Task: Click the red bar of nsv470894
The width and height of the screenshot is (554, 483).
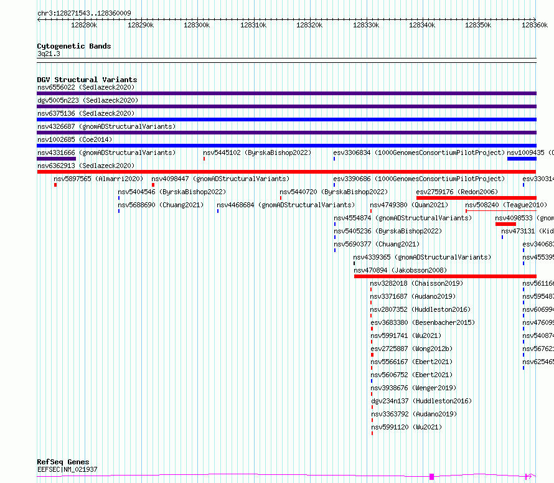Action: click(445, 276)
